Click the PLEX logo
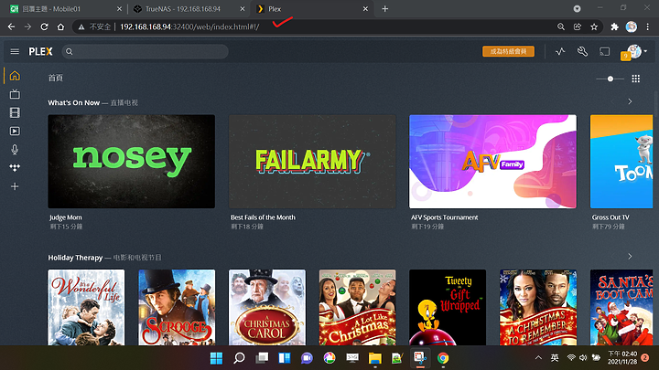This screenshot has width=659, height=370. 40,51
